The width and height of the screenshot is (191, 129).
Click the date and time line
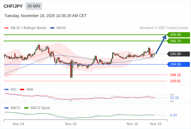(45, 16)
